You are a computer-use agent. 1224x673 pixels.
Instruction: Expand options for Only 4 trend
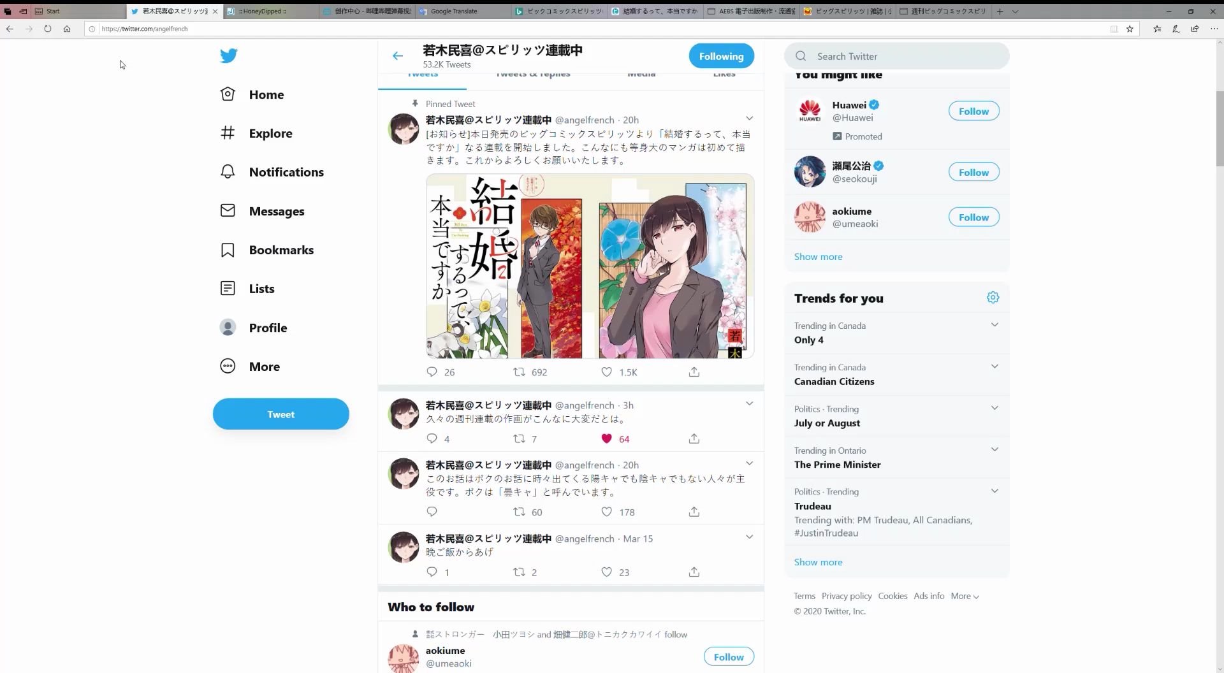click(x=994, y=325)
